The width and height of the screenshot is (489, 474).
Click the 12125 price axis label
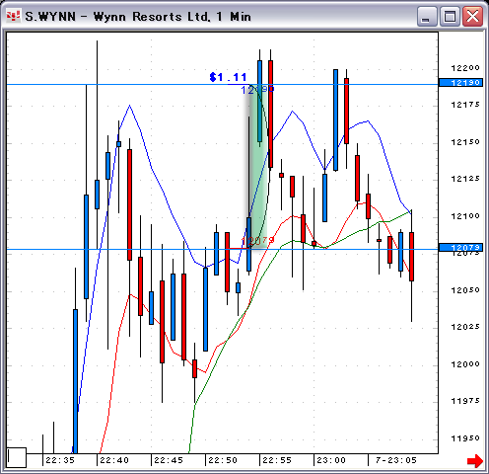click(465, 179)
